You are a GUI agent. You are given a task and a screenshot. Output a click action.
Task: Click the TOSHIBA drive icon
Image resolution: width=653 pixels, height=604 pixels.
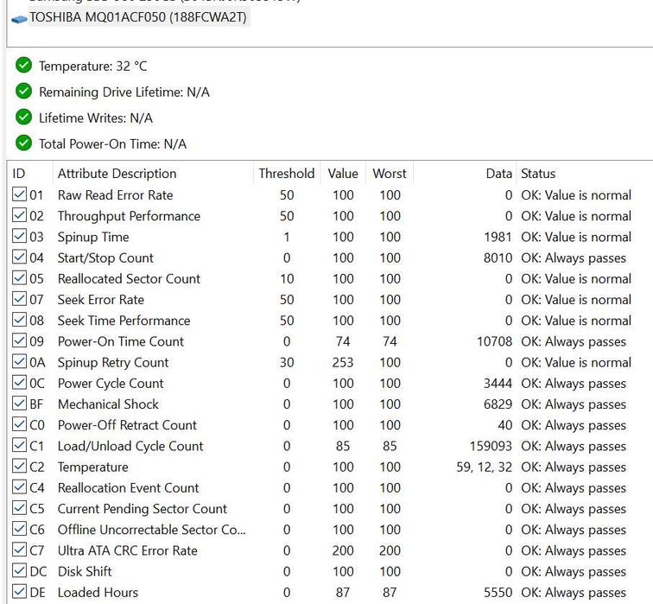(19, 19)
